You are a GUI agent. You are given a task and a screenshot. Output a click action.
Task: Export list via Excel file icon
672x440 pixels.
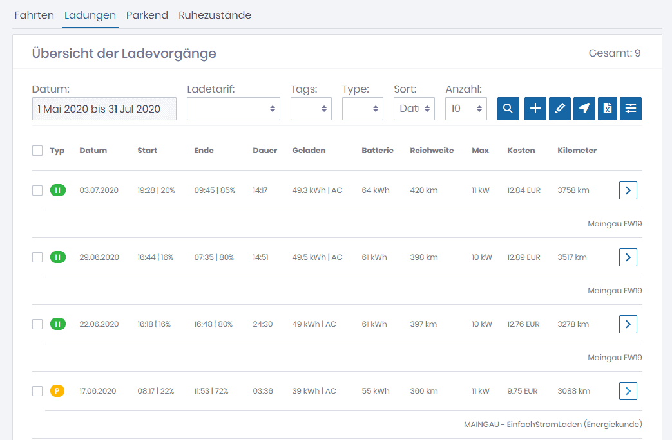(607, 109)
